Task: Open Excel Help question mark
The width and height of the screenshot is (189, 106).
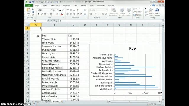Action: point(154,5)
